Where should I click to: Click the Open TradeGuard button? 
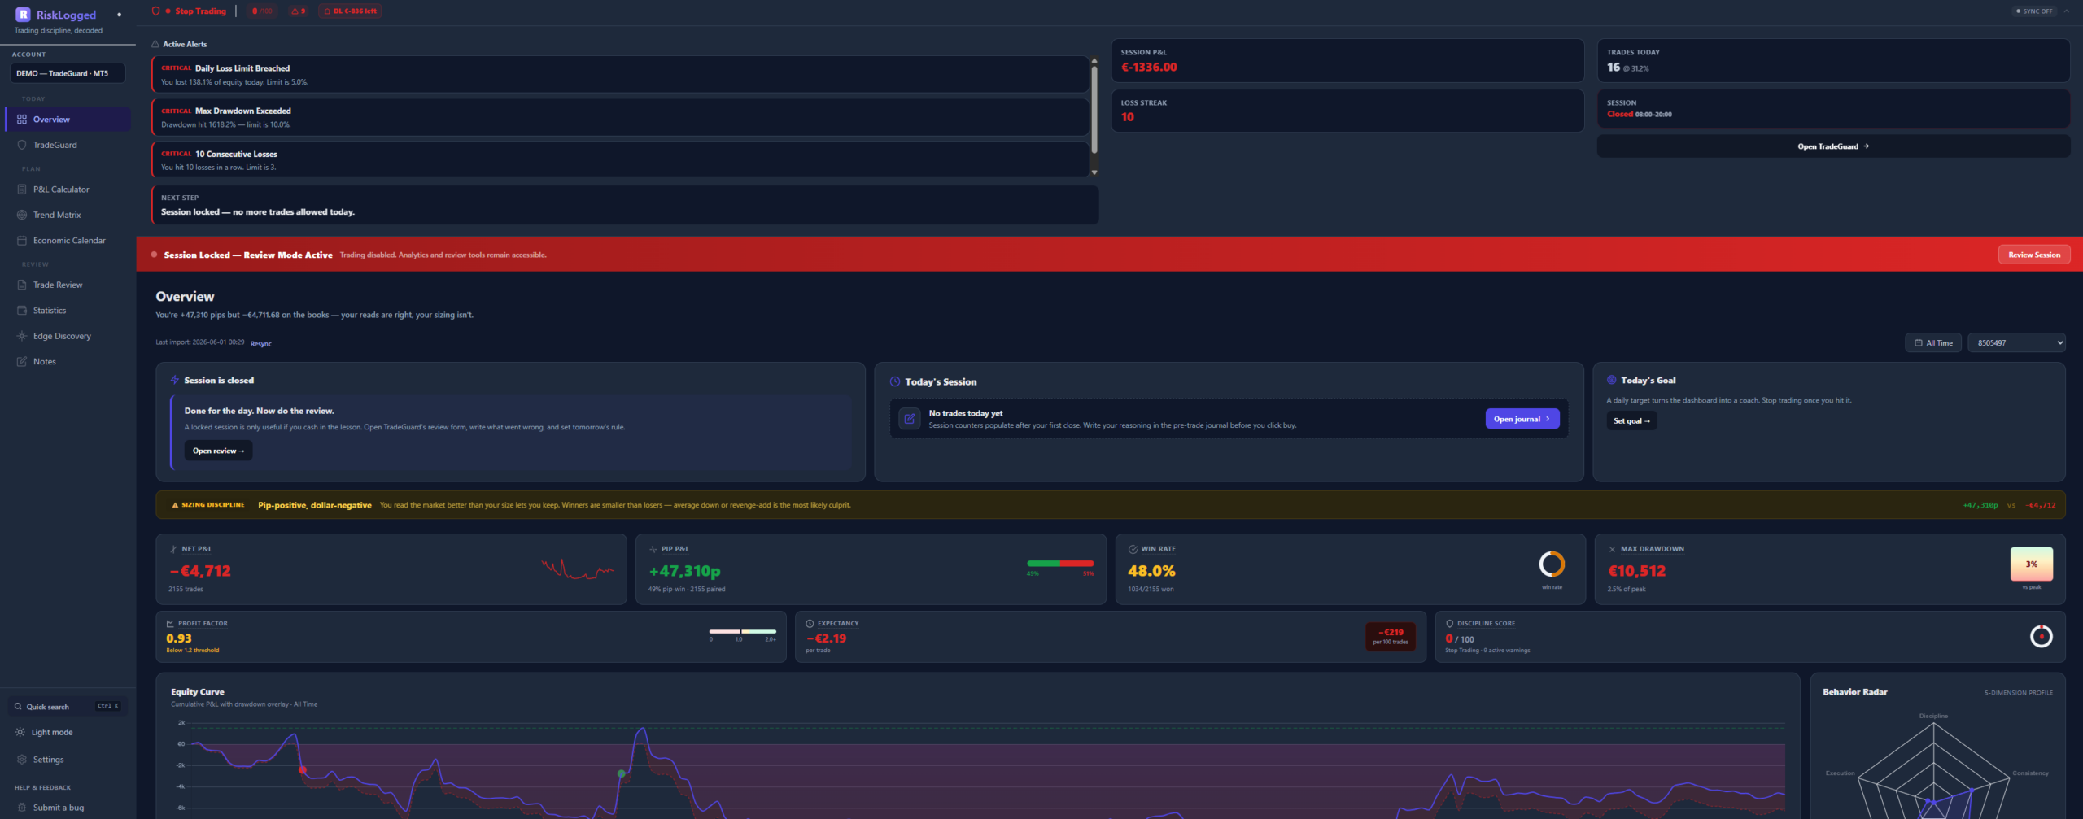tap(1833, 146)
